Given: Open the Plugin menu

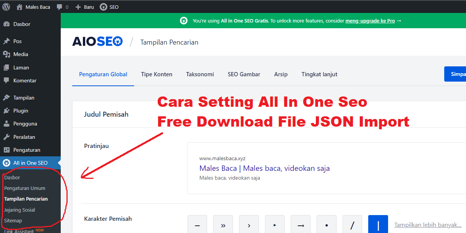Looking at the screenshot, I should (30, 111).
